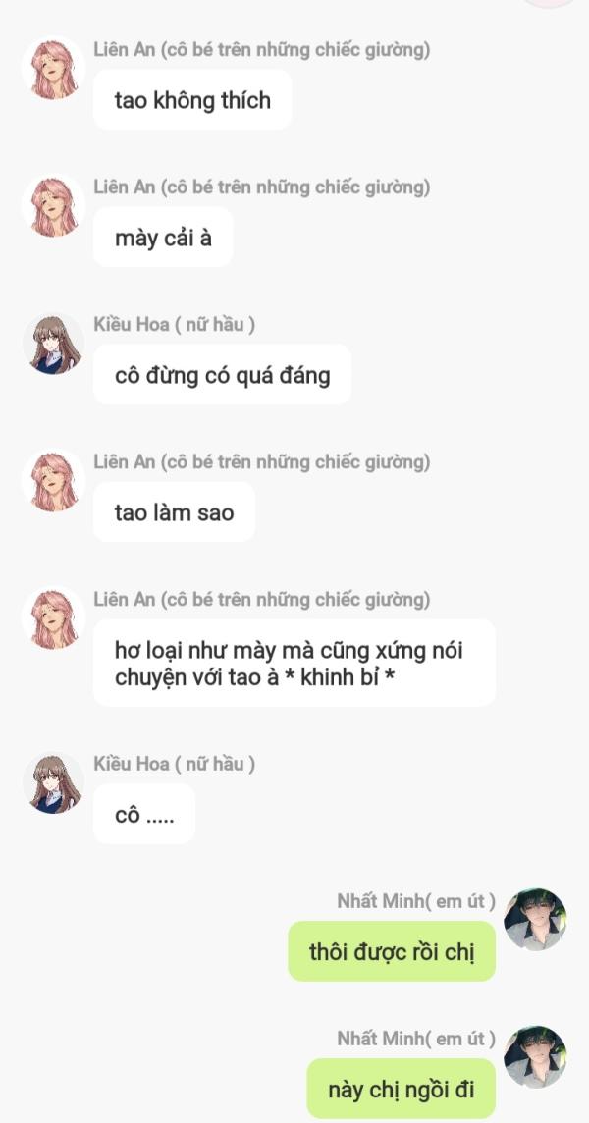Tap Kiều Hoa's avatar next to "cô ....."

(x=53, y=782)
